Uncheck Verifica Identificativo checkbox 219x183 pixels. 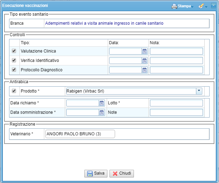point(14,60)
